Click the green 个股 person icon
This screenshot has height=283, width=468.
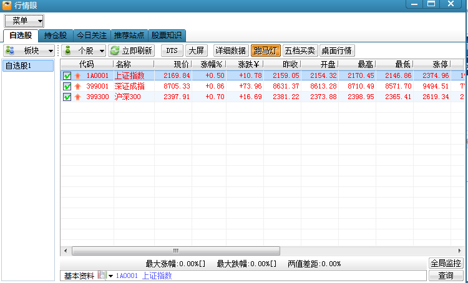click(x=68, y=50)
